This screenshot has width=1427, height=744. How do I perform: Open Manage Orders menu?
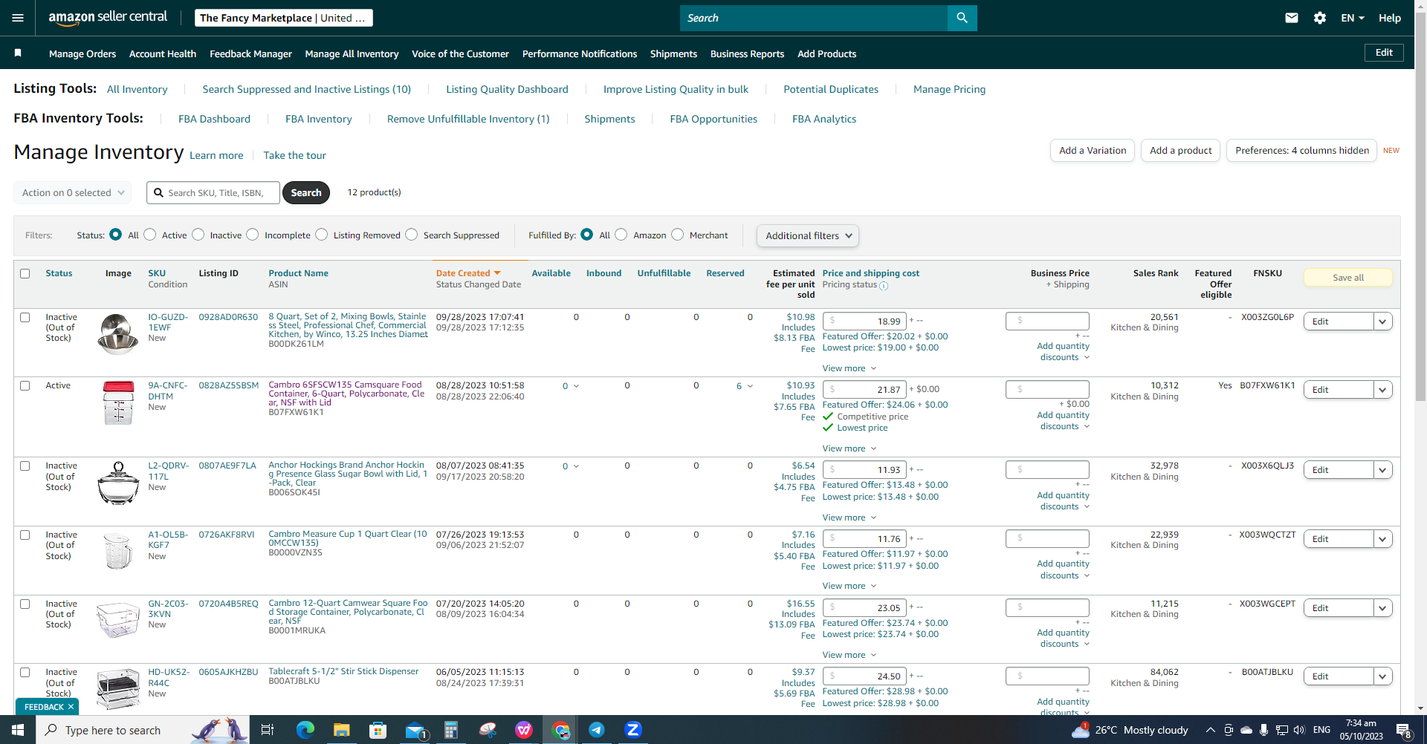(x=82, y=53)
